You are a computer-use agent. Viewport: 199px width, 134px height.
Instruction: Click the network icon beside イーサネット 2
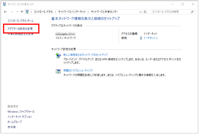point(141,38)
